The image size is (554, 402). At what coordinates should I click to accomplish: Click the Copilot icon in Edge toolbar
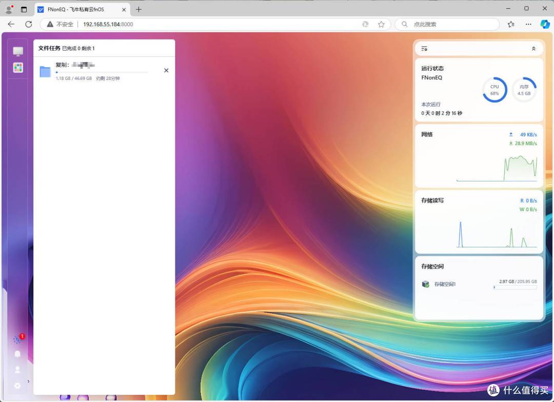coord(545,24)
